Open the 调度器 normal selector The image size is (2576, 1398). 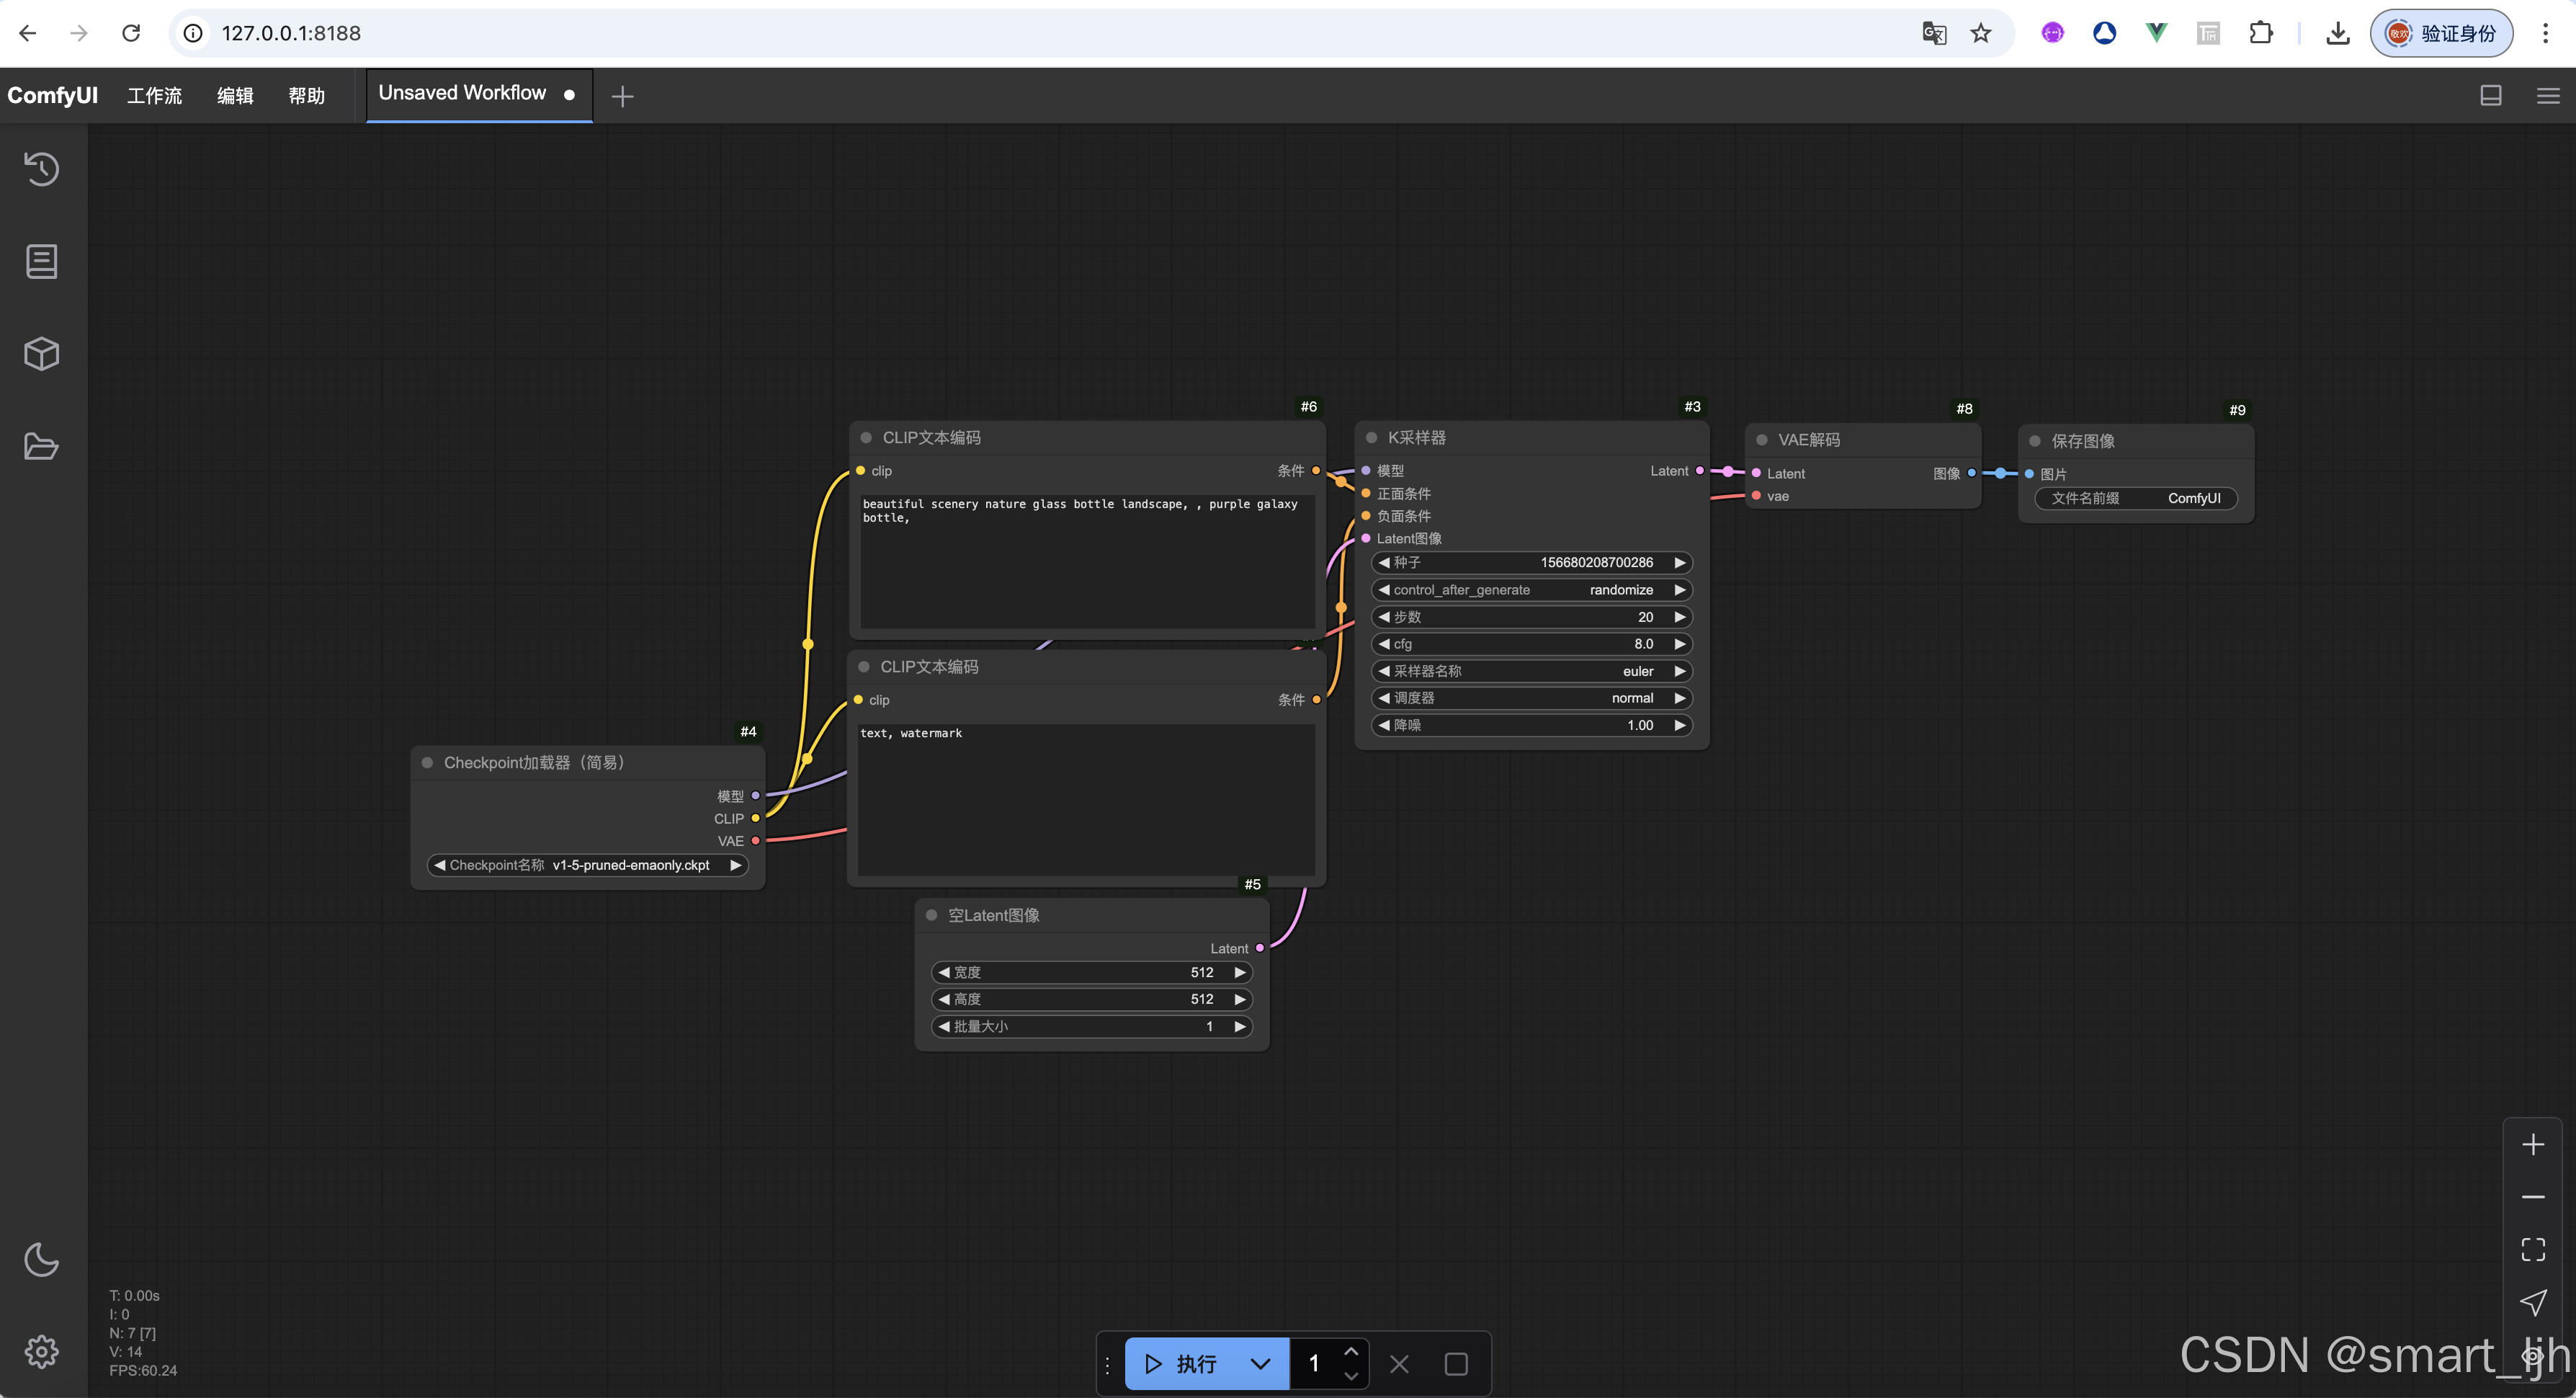(x=1530, y=698)
